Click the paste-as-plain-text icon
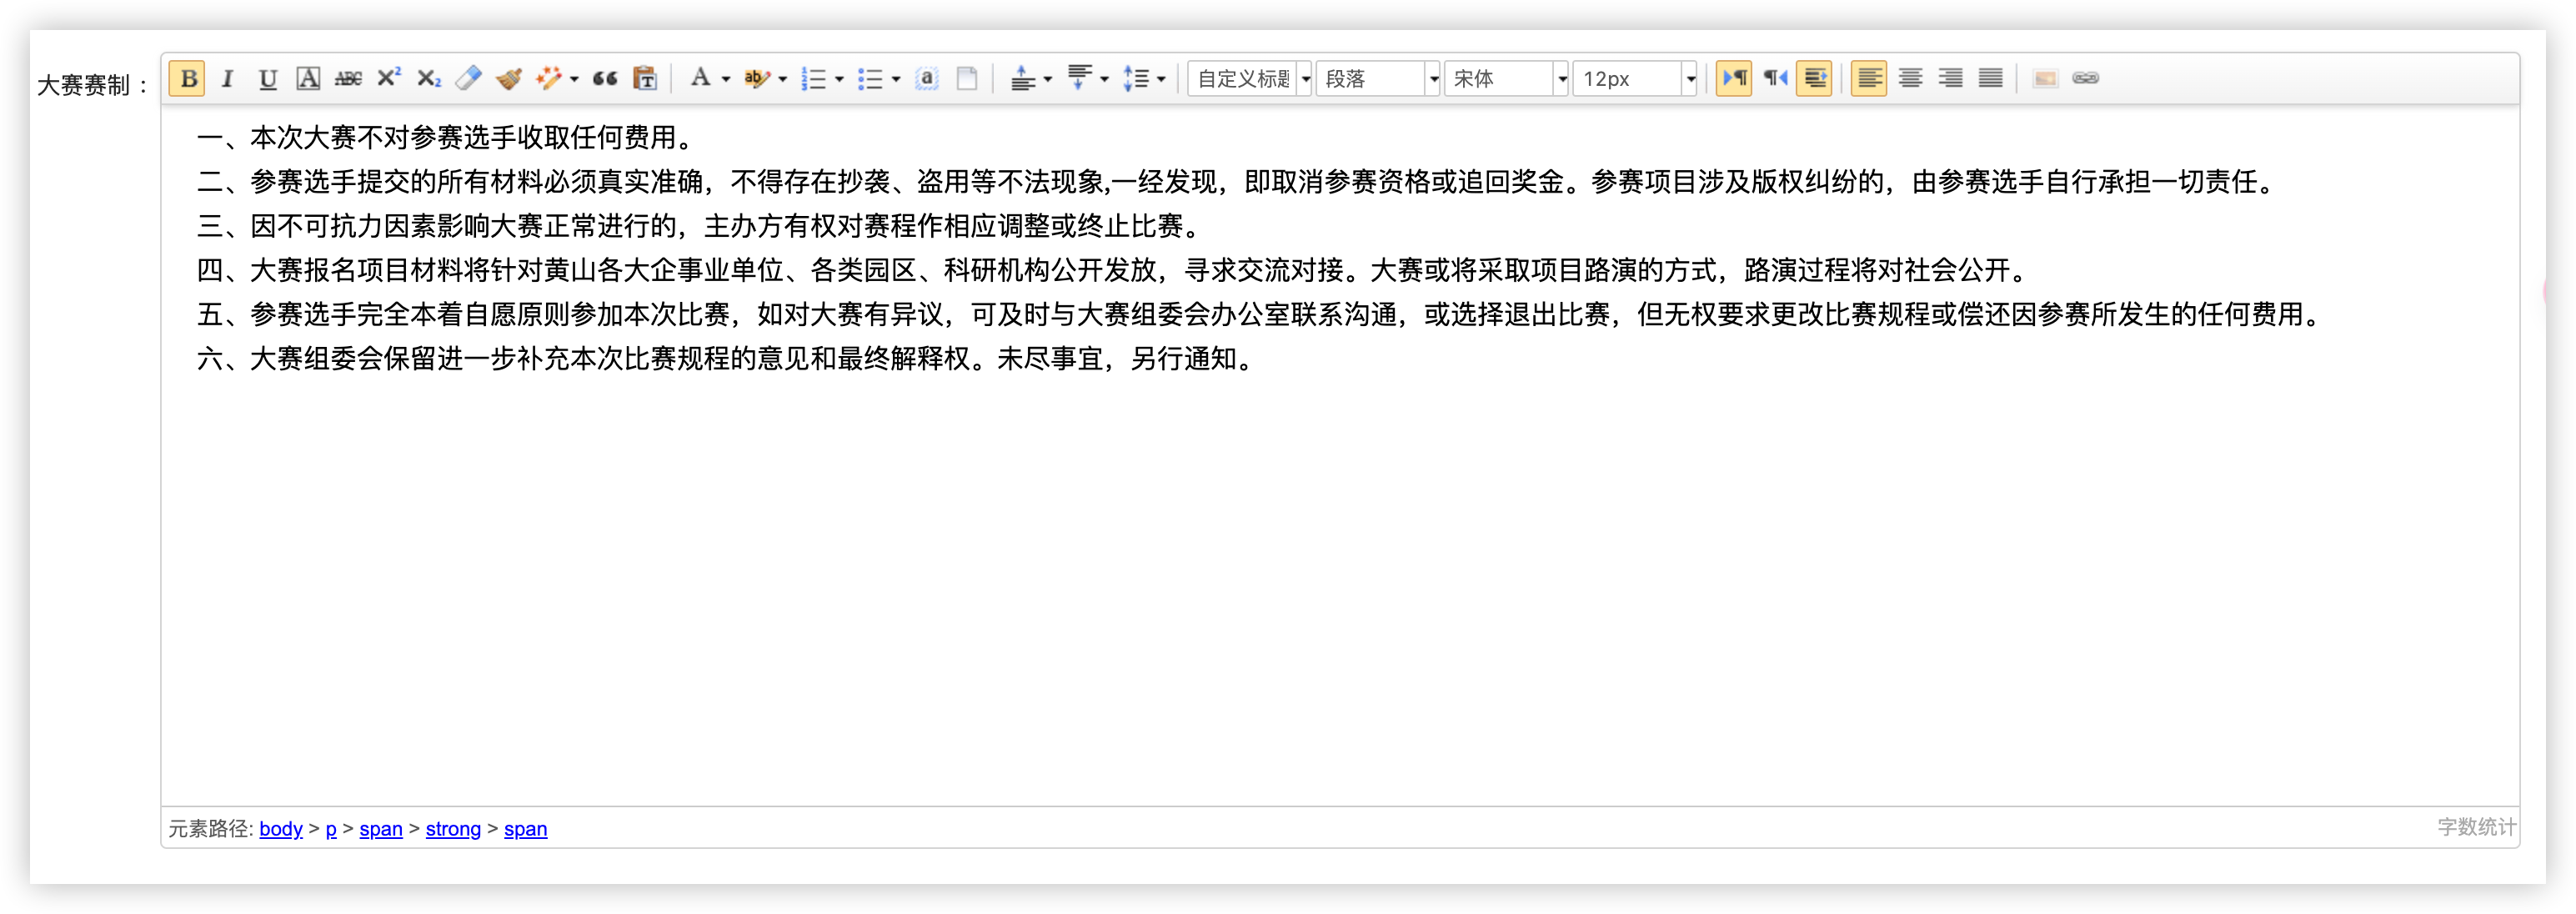 tap(646, 78)
